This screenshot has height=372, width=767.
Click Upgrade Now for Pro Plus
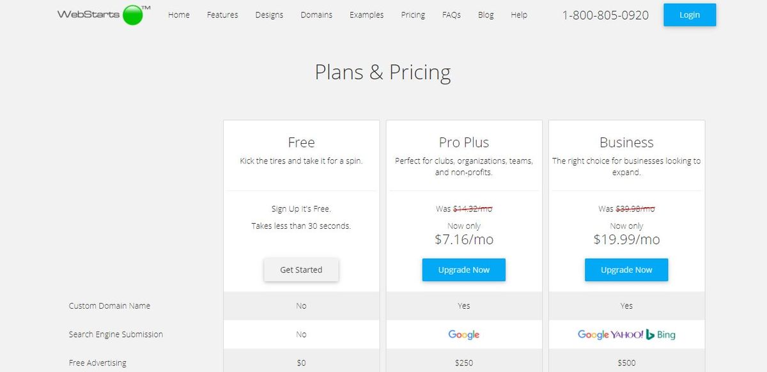[x=463, y=270]
